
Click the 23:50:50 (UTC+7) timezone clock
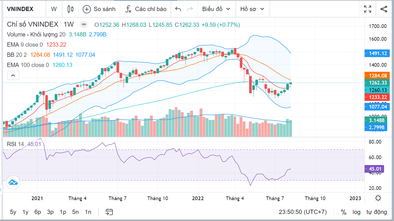pos(302,212)
